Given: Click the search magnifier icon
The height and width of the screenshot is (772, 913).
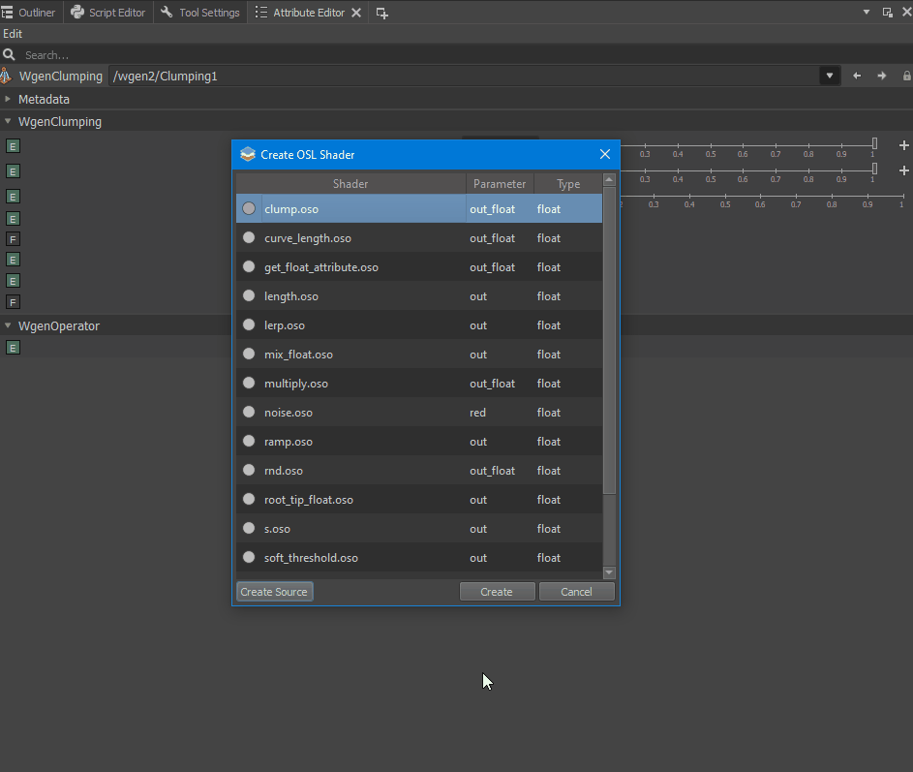Looking at the screenshot, I should point(9,55).
